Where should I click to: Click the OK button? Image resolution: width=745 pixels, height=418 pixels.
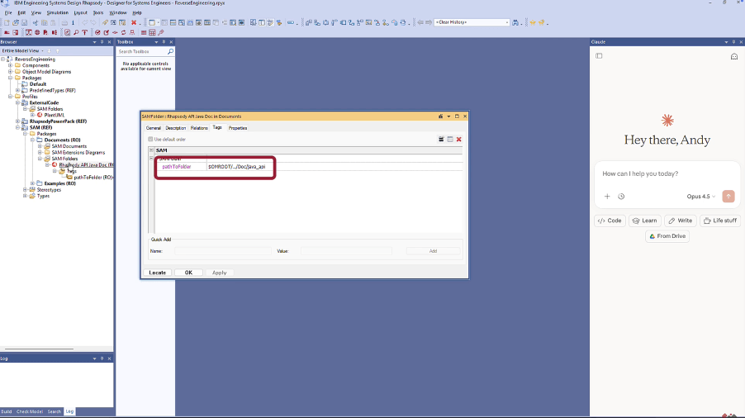(188, 273)
